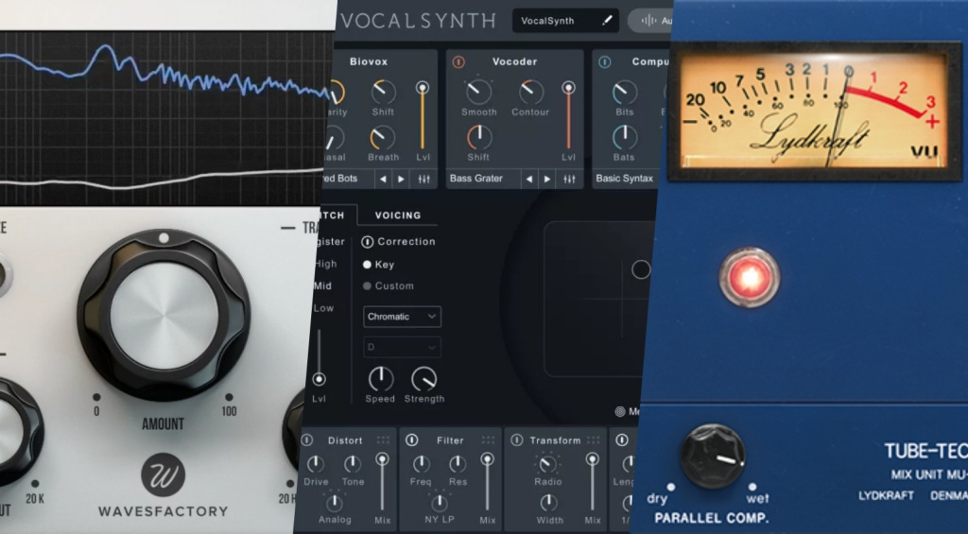Click the Filter module drag handle dots
This screenshot has height=534, width=968.
(488, 440)
